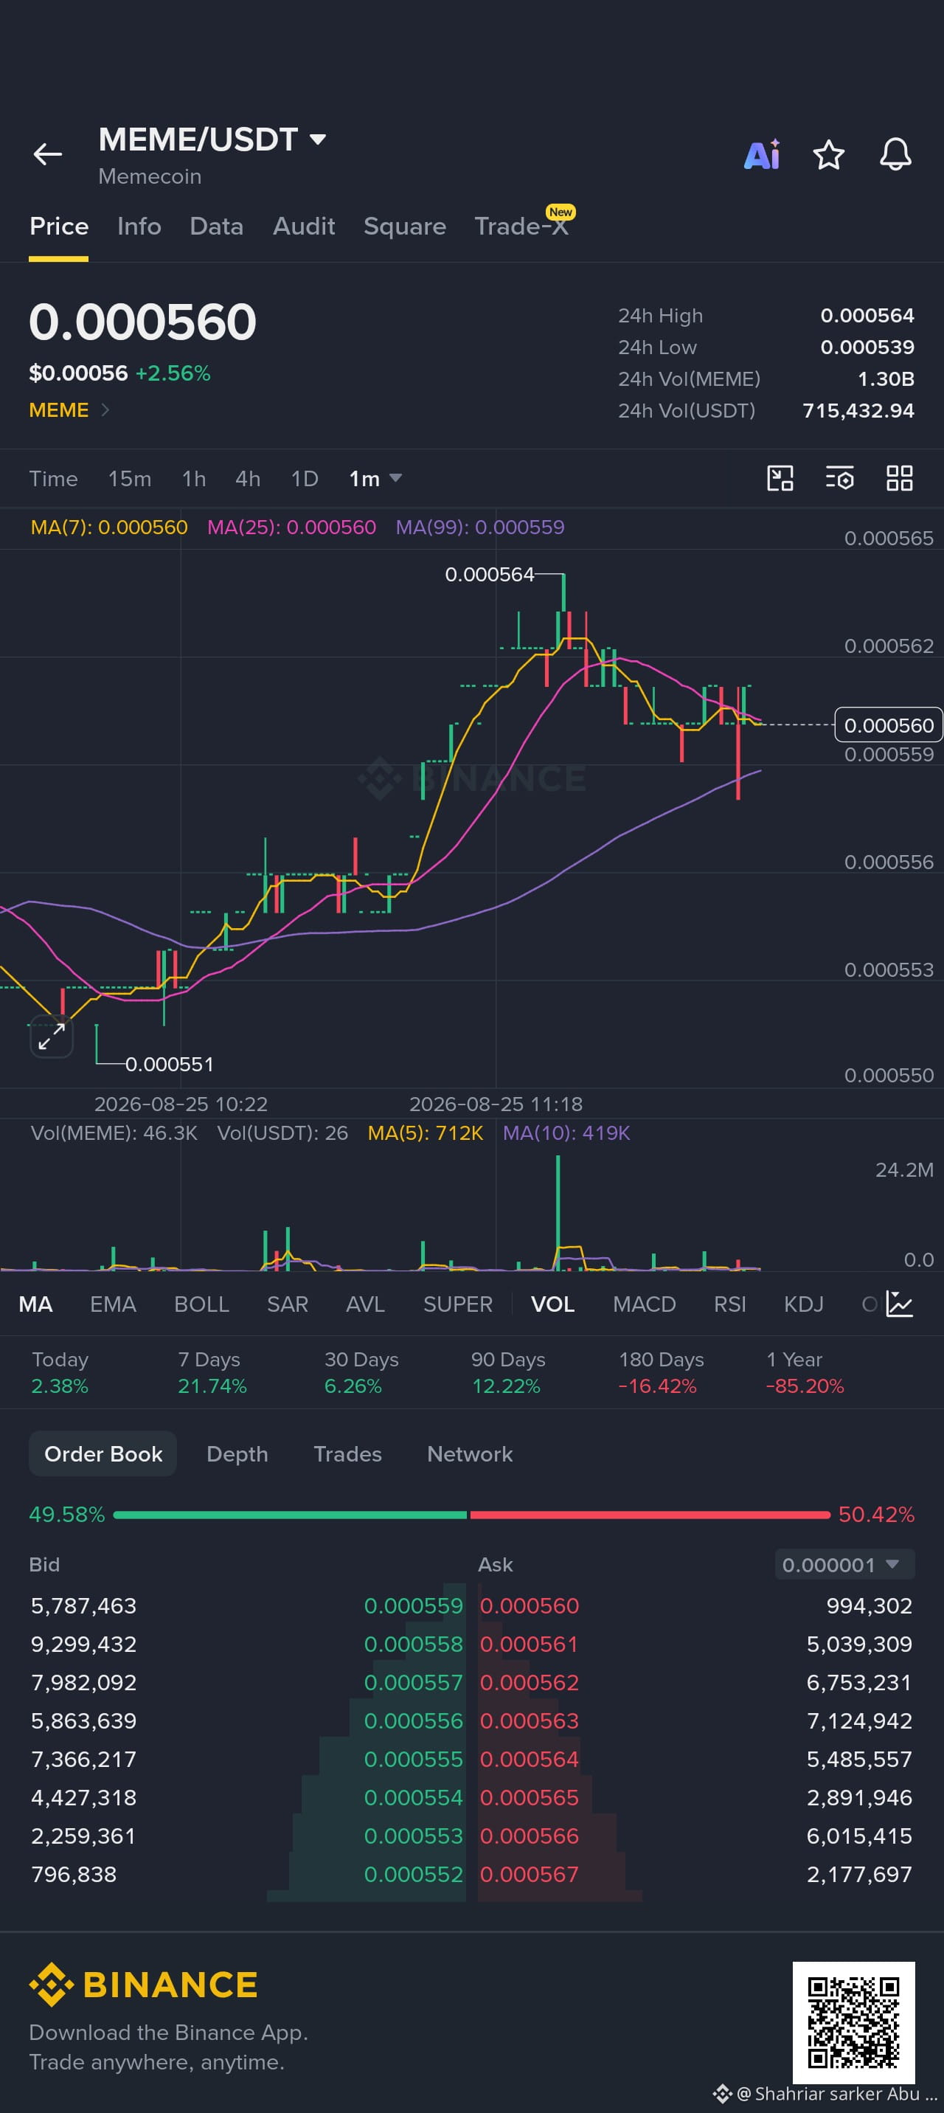The height and width of the screenshot is (2113, 944).
Task: Tap the MA(7) indicator legend
Action: click(109, 527)
